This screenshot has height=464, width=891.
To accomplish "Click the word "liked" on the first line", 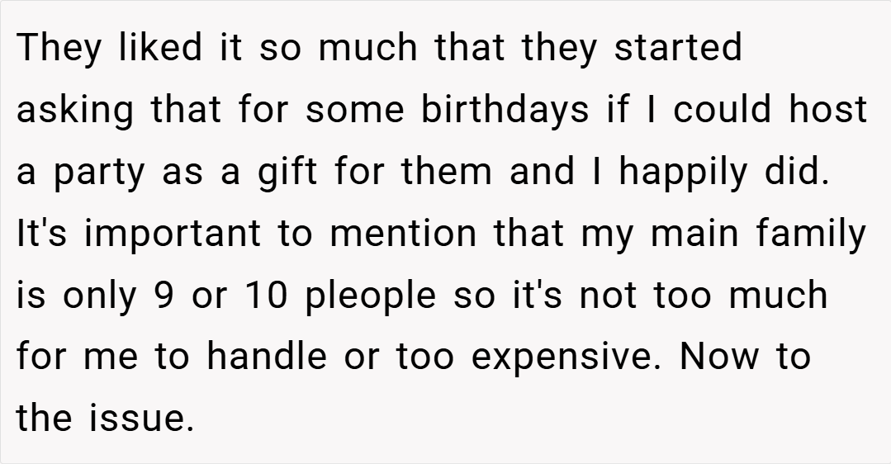I will [160, 47].
